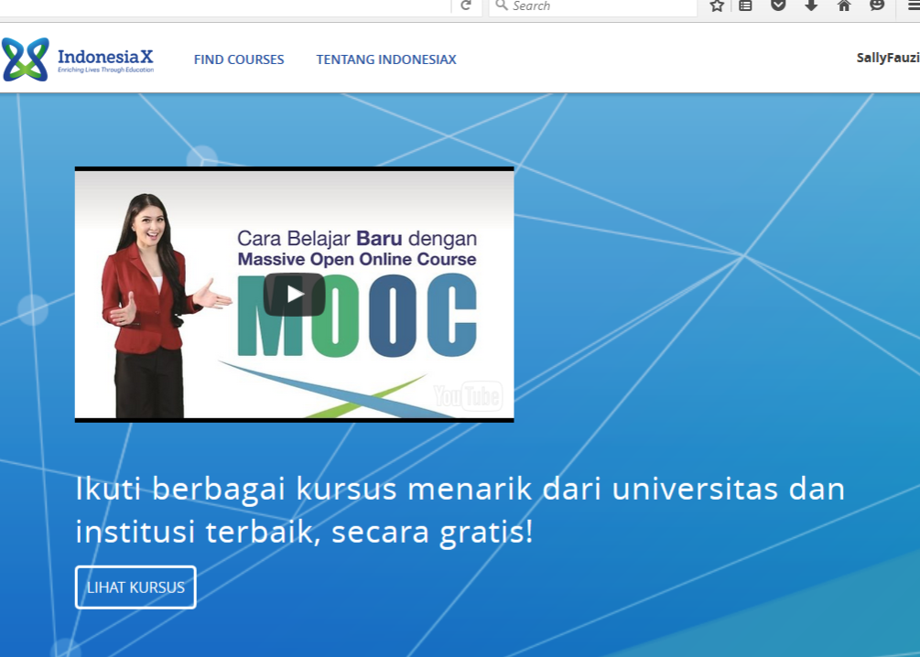Bookmark this page with star icon
This screenshot has height=657, width=920.
(x=717, y=5)
